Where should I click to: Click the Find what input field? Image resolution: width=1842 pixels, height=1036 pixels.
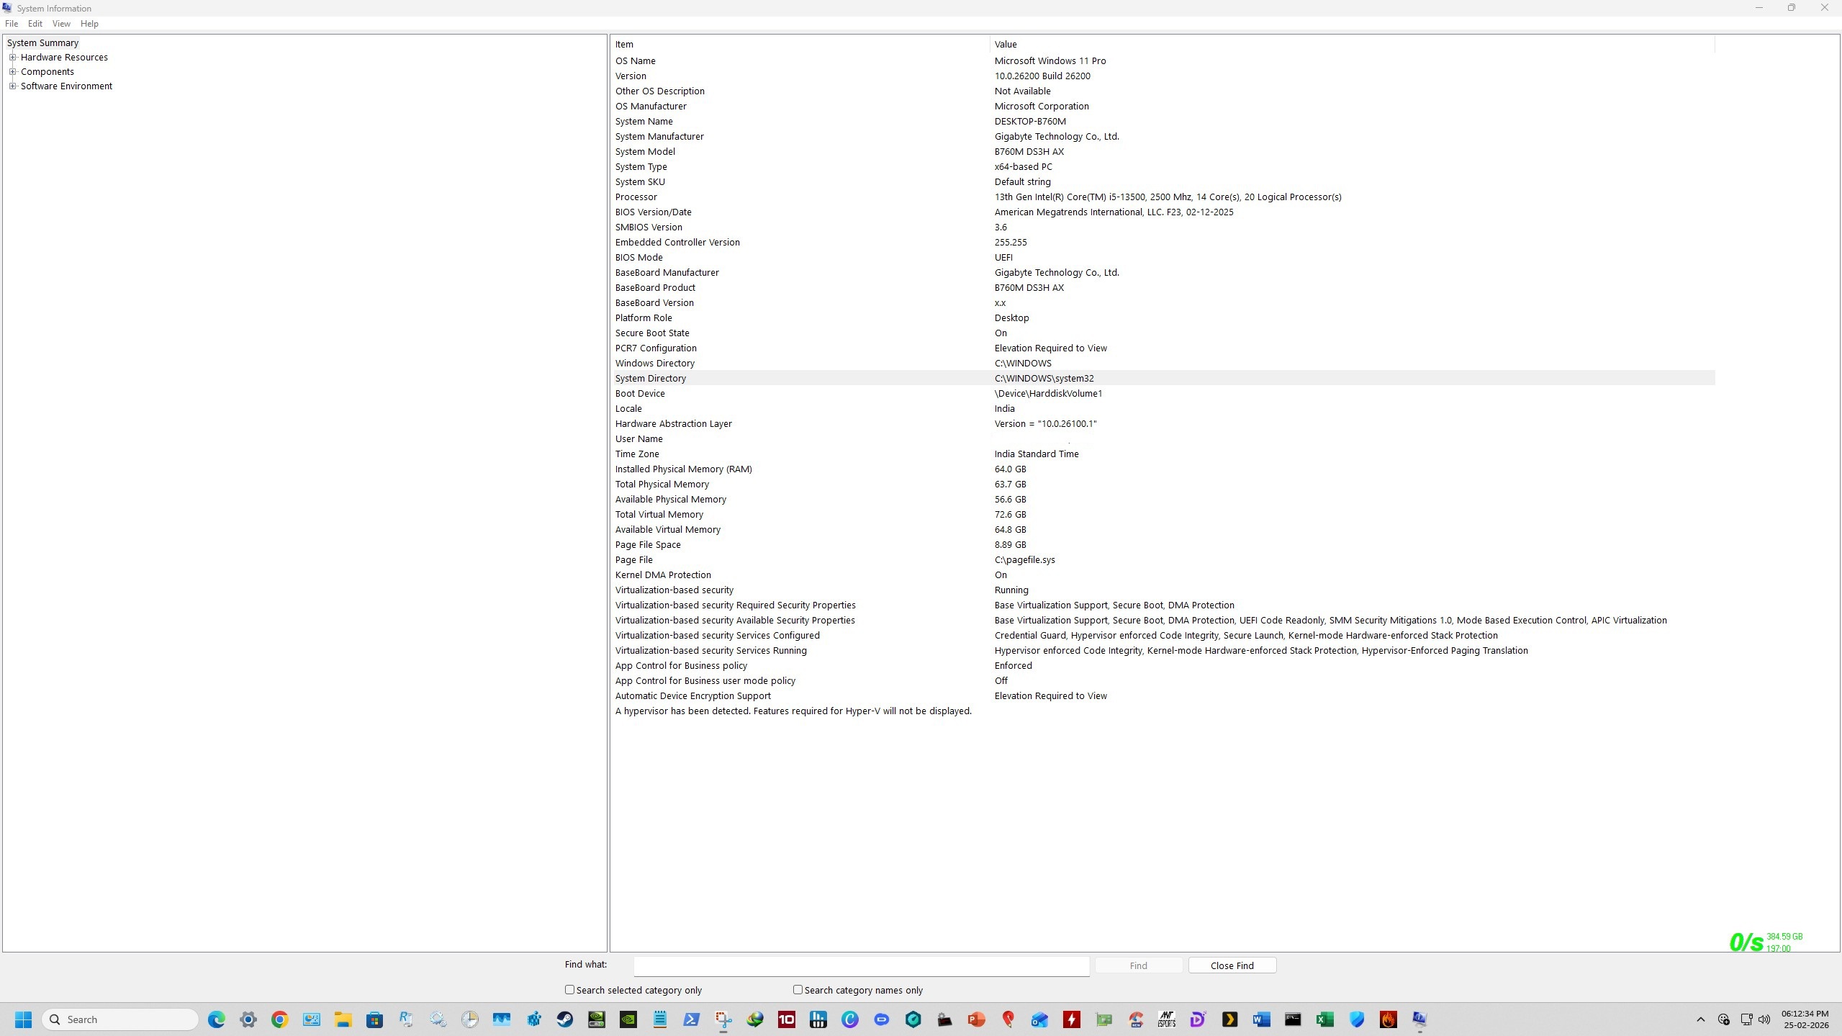(x=861, y=965)
